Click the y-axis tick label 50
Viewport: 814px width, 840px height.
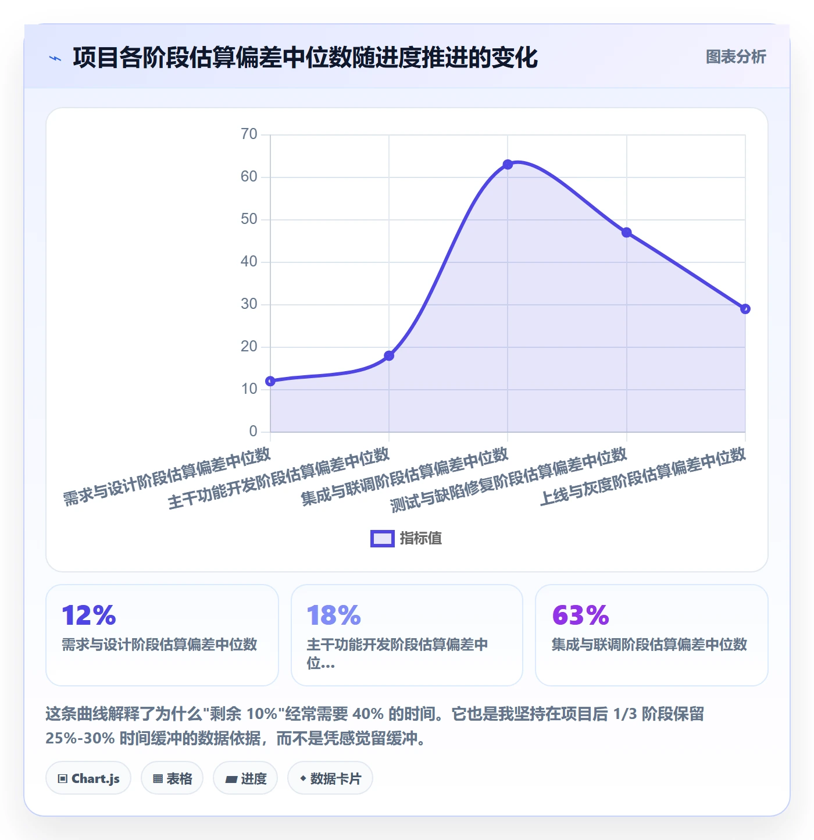tap(249, 219)
